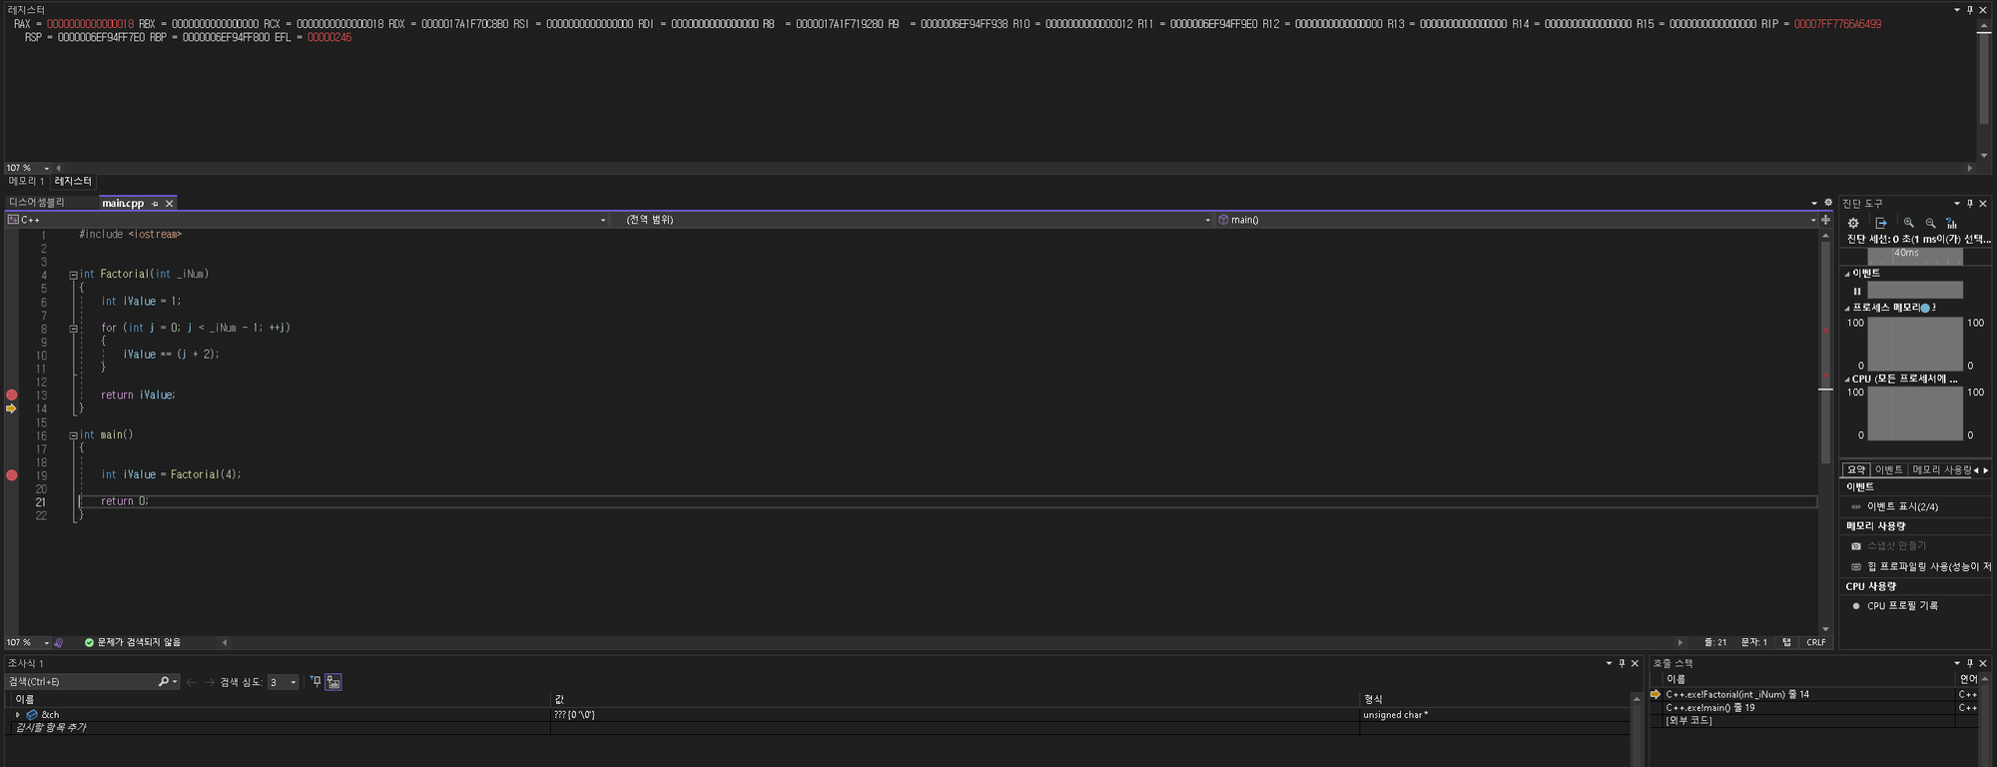The width and height of the screenshot is (1997, 767).
Task: Click CRLF line ending indicator
Action: click(1816, 642)
